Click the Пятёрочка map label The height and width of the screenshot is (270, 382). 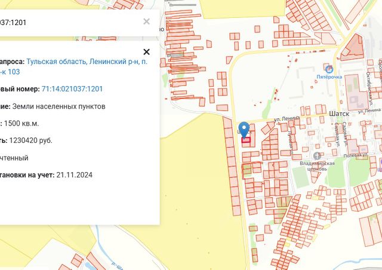329,77
